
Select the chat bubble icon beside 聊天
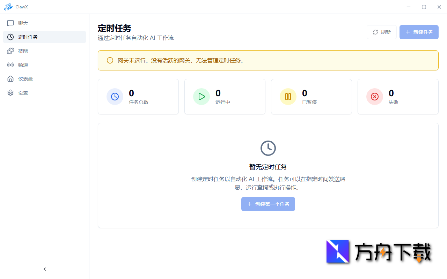tap(10, 23)
